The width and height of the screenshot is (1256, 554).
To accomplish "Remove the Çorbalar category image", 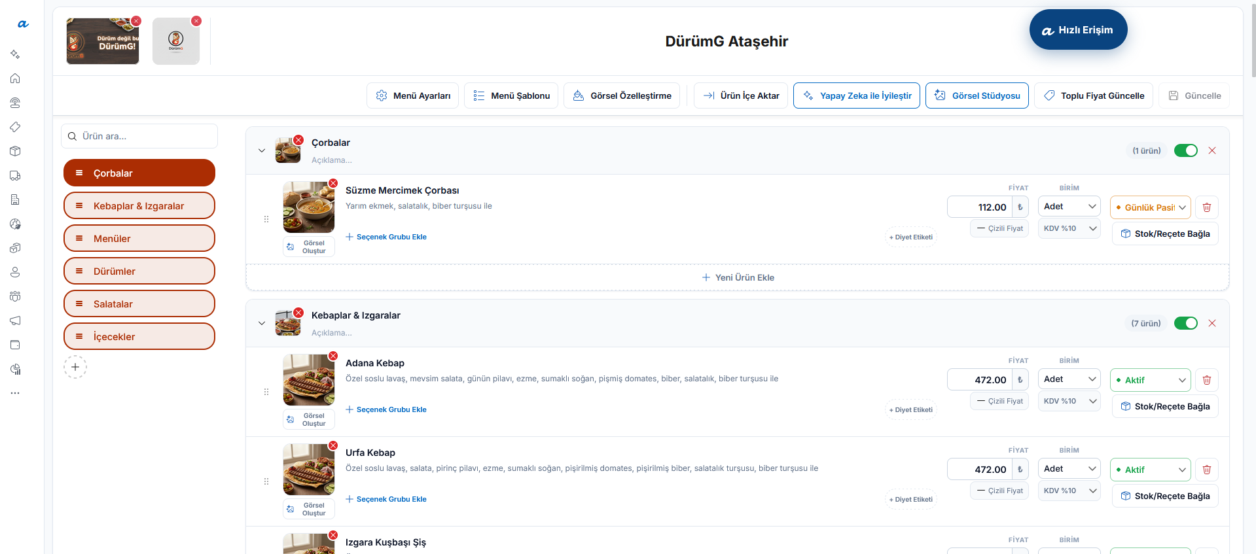I will (298, 140).
